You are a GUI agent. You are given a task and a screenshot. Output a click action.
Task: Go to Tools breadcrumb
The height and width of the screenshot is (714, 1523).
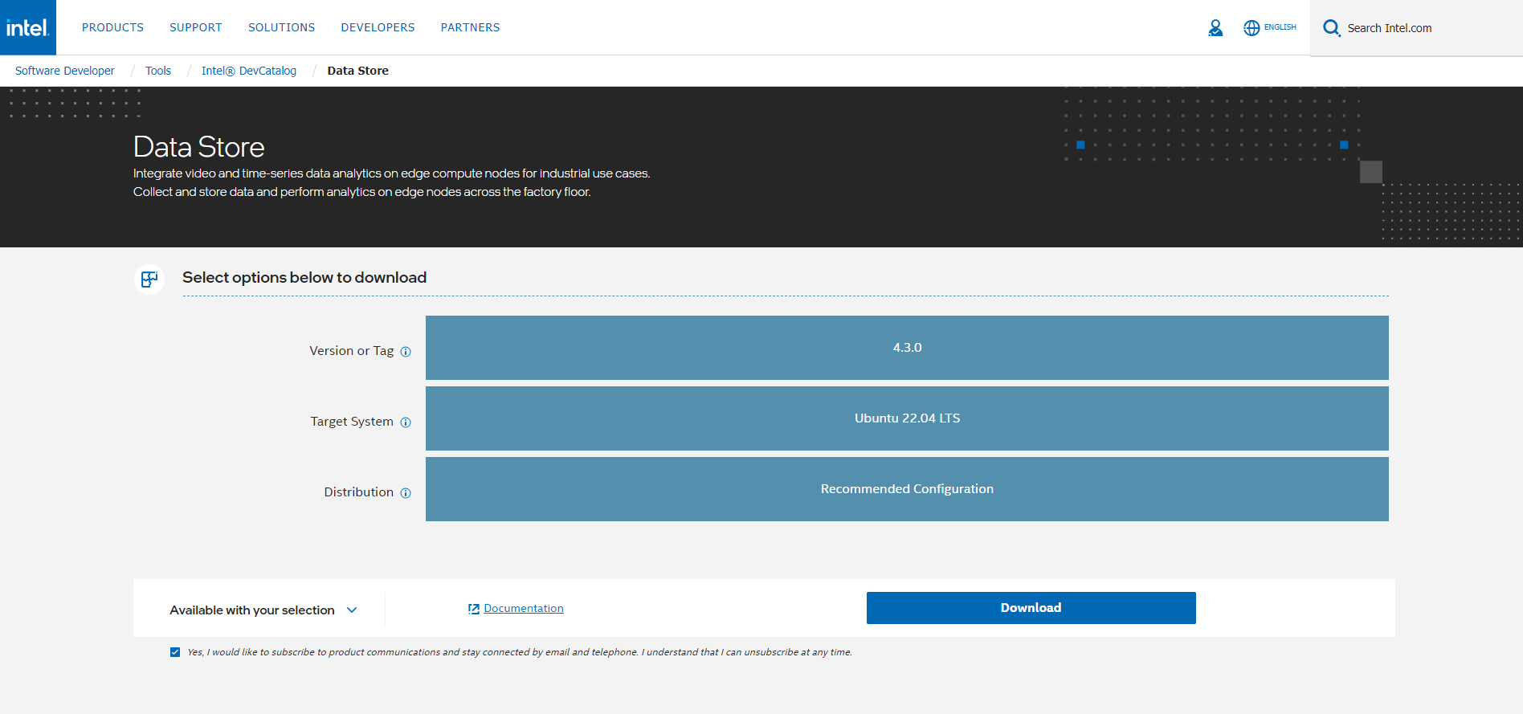158,71
